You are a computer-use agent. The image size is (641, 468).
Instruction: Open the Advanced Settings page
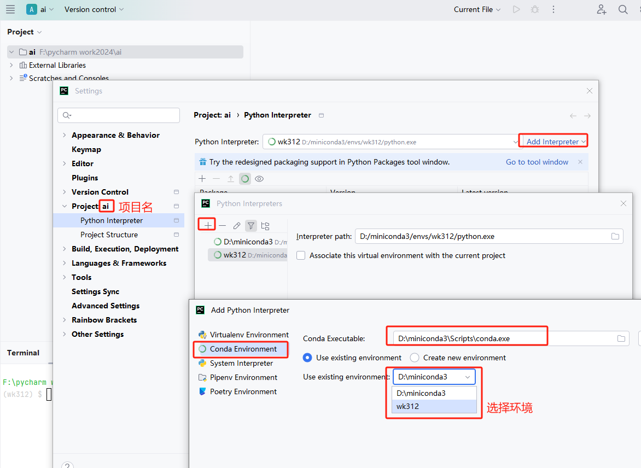106,306
